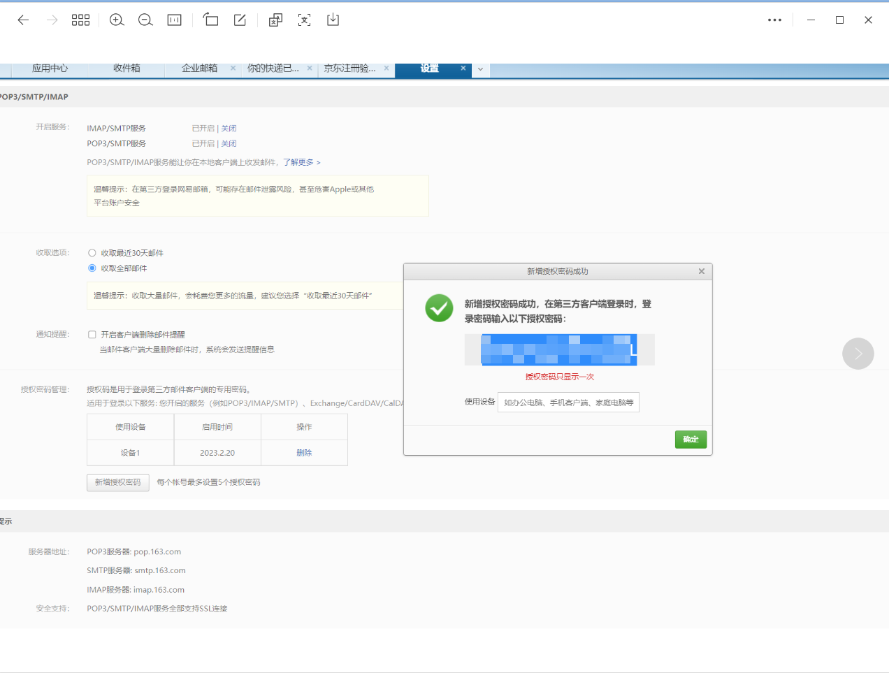Open the titlebar overflow menu (...)
This screenshot has width=889, height=673.
point(774,20)
